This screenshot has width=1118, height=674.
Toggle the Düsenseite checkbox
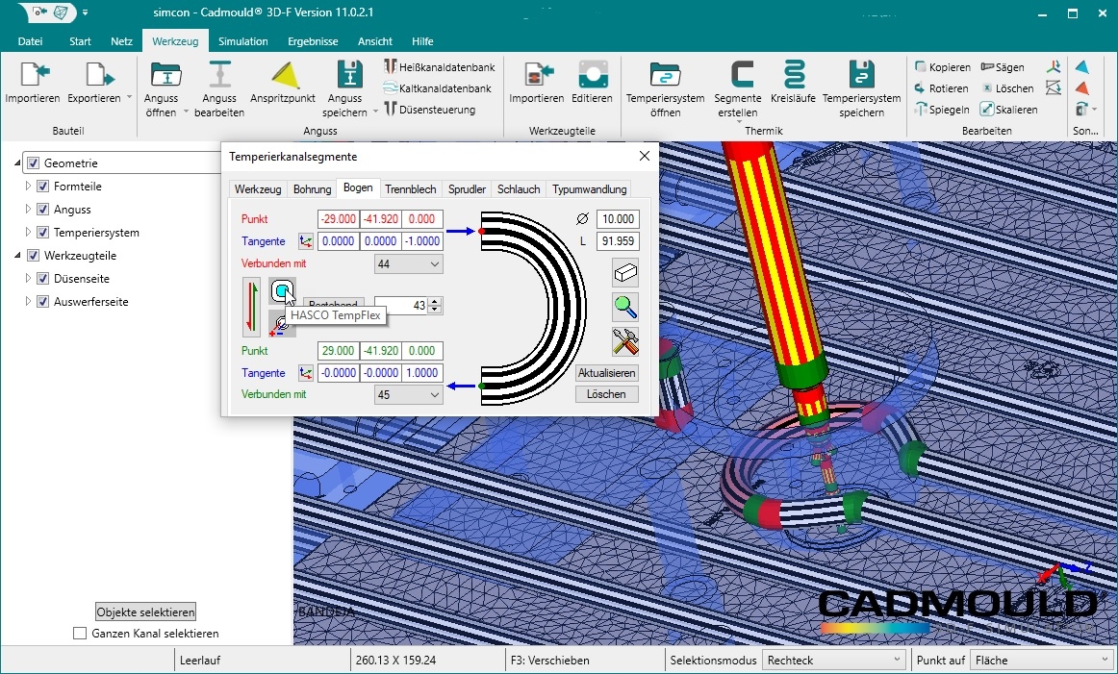click(42, 279)
